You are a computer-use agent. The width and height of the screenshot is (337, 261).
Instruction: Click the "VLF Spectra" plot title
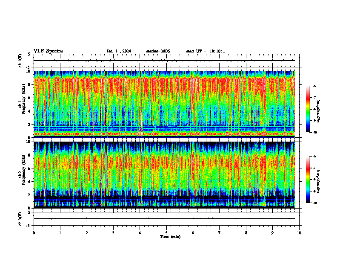[48, 51]
